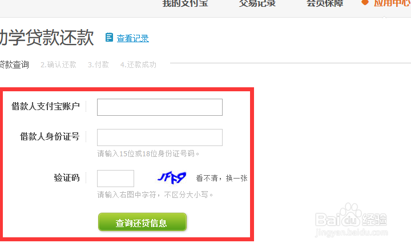Screen dimensions: 411x247
Task: Click the document icon beside 查看记录
Action: 109,38
